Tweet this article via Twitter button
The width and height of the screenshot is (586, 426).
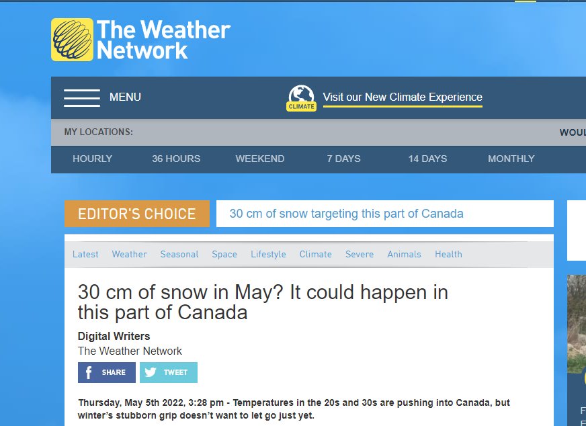point(169,372)
